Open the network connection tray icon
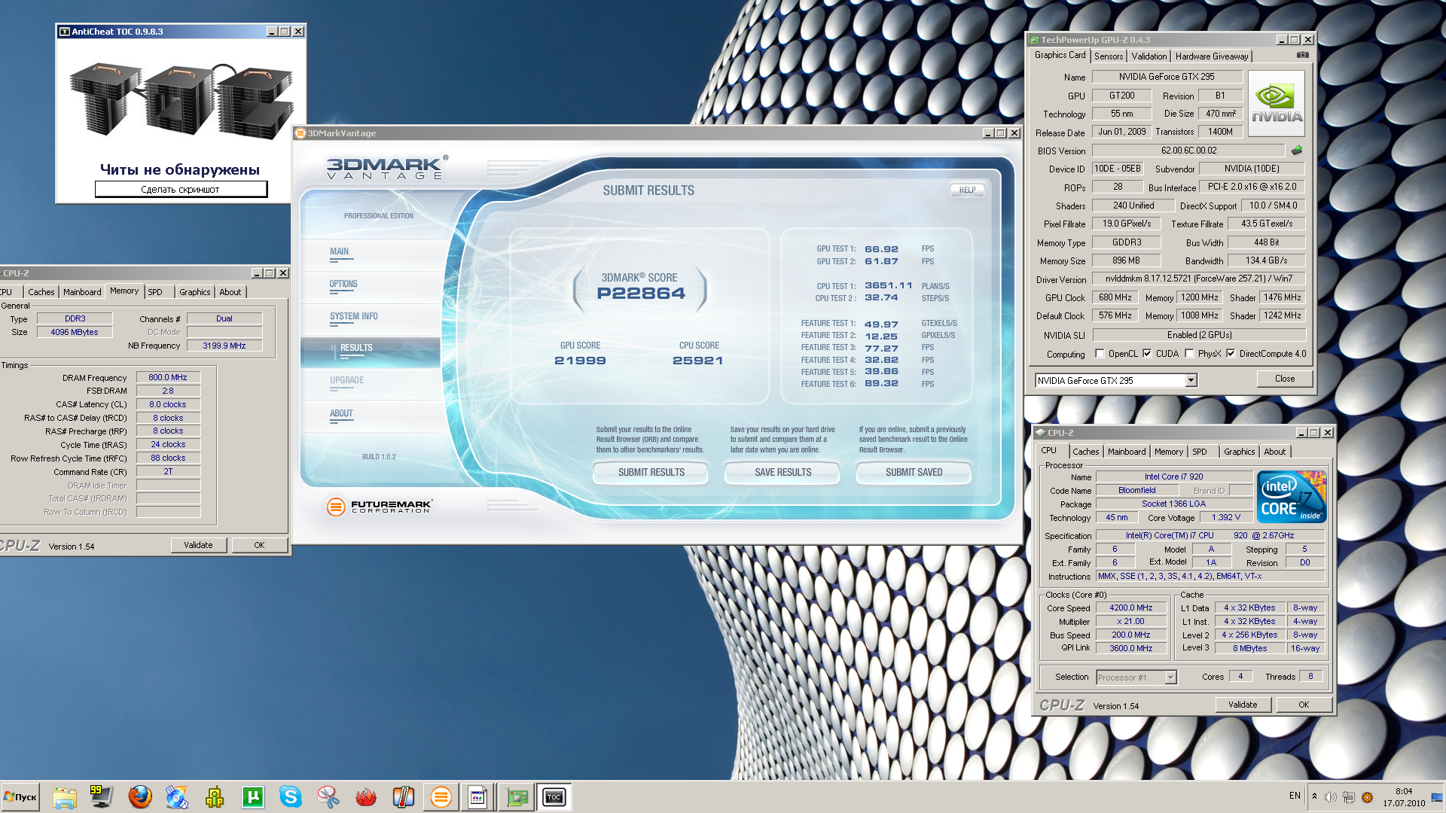This screenshot has width=1446, height=813. [x=1349, y=797]
